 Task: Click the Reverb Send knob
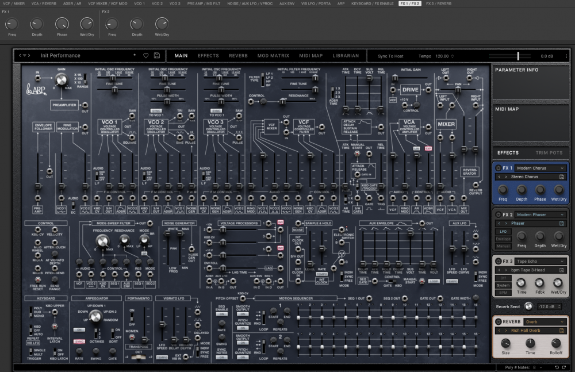click(x=528, y=306)
